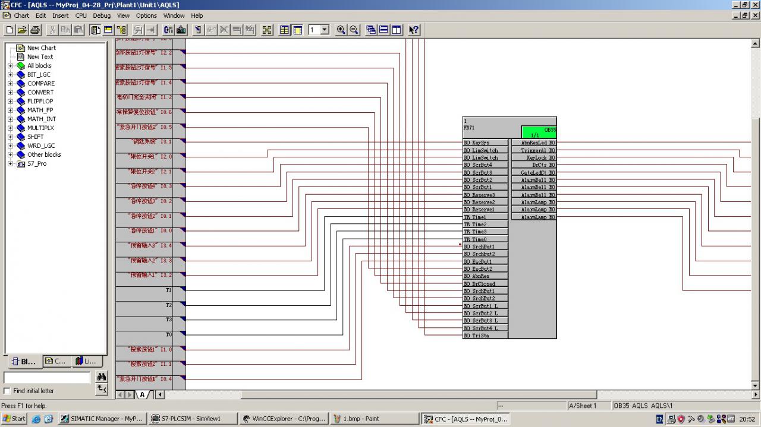
Task: Click the catalog search input field
Action: pos(47,378)
